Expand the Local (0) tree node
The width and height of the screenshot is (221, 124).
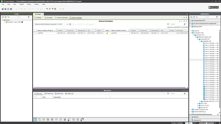[191, 31]
